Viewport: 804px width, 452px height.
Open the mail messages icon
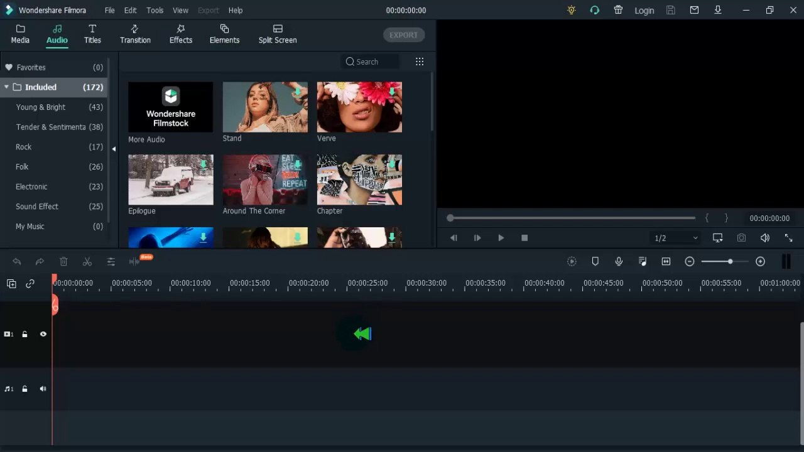tap(694, 10)
